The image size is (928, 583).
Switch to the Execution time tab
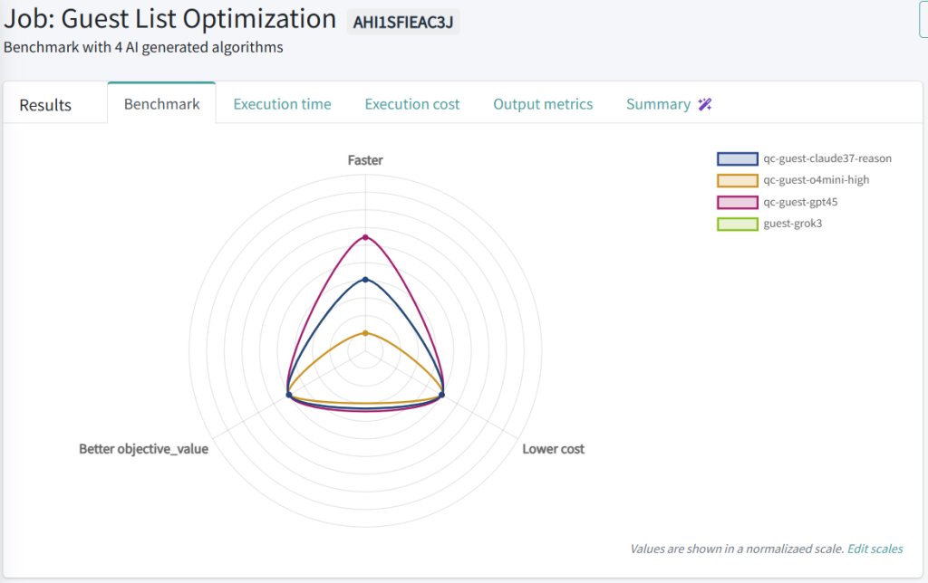tap(282, 104)
